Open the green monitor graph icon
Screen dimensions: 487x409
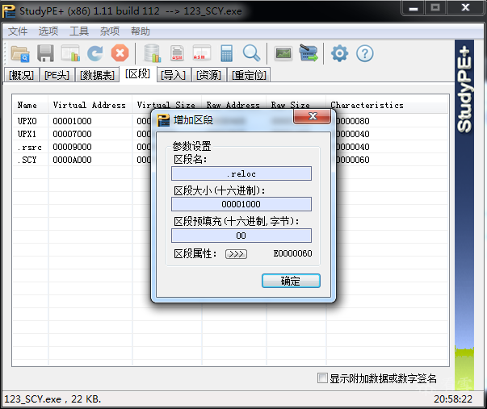click(x=283, y=54)
